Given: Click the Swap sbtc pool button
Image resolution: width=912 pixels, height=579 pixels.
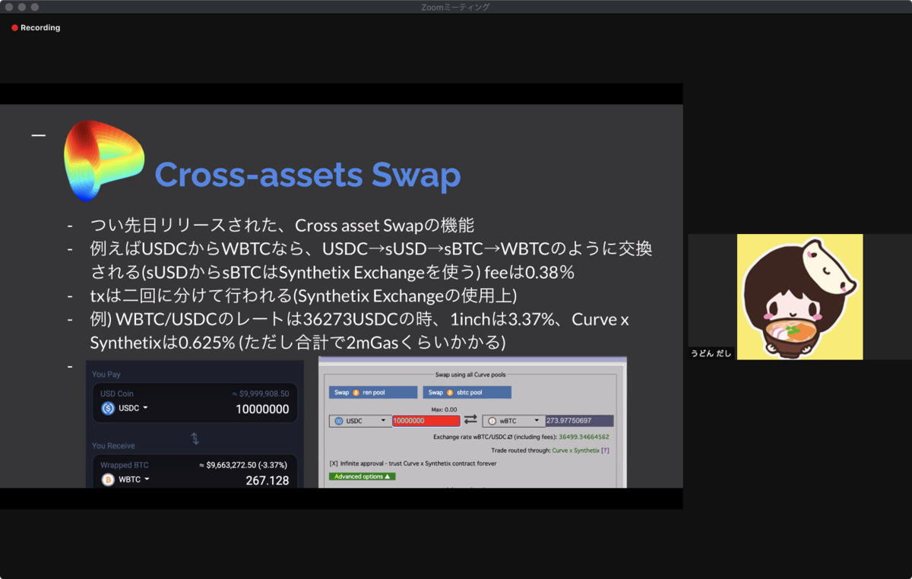Looking at the screenshot, I should pyautogui.click(x=467, y=393).
